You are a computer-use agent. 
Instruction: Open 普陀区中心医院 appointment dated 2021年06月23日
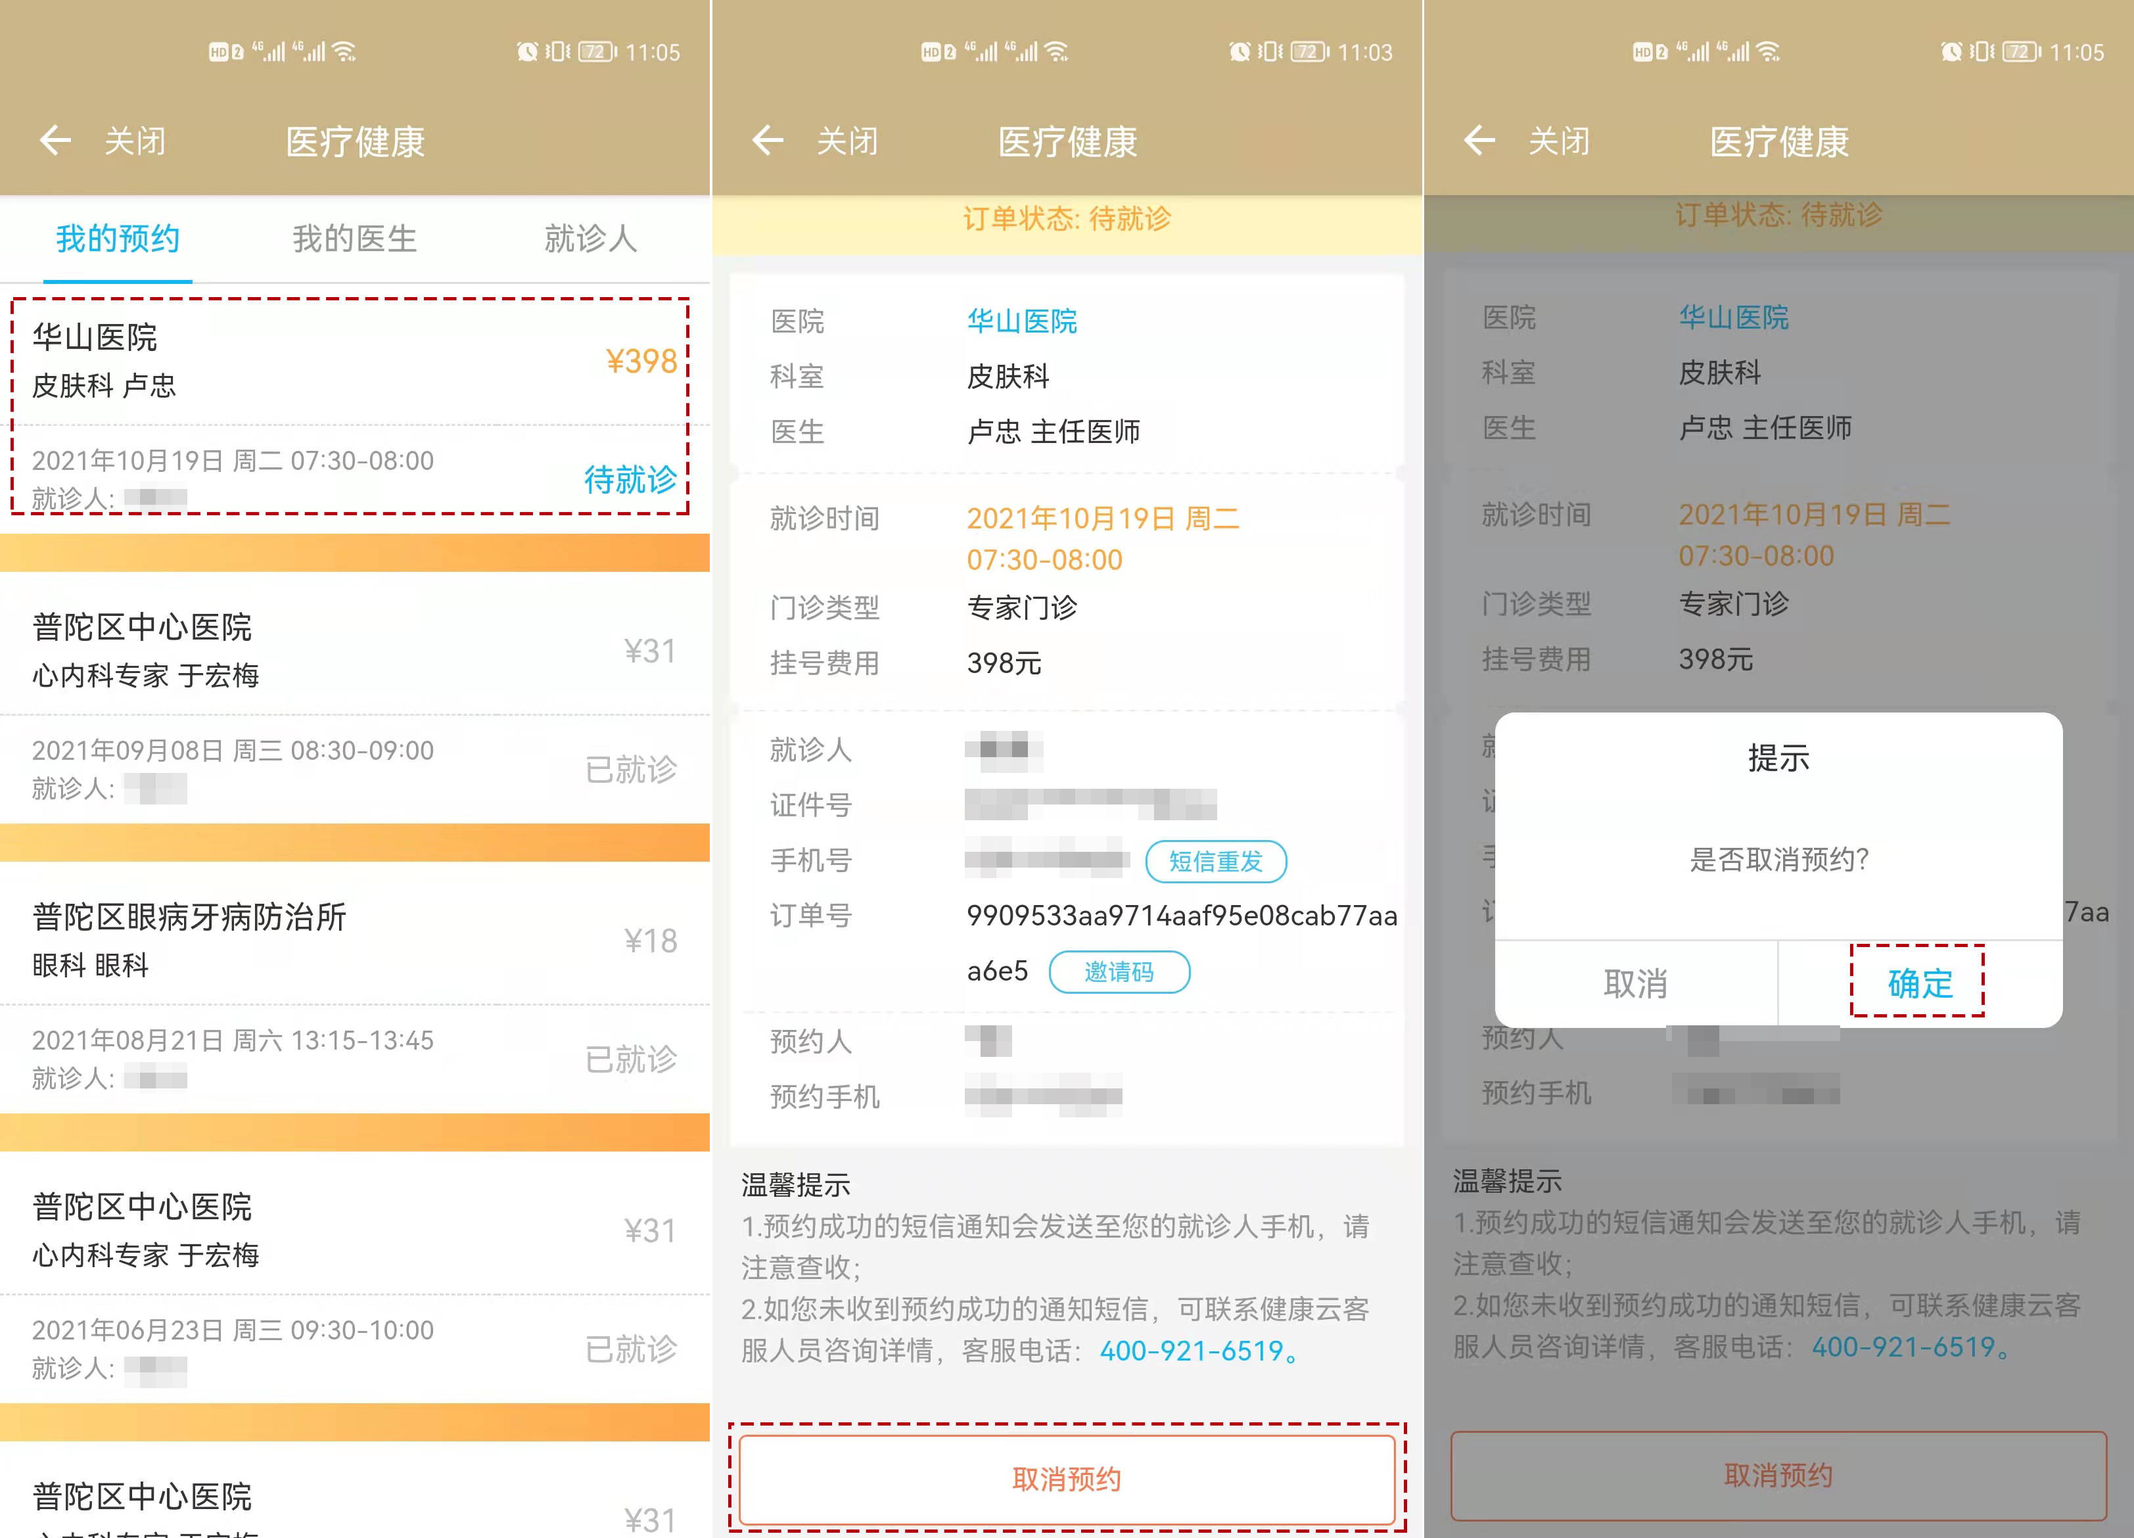click(x=355, y=1277)
